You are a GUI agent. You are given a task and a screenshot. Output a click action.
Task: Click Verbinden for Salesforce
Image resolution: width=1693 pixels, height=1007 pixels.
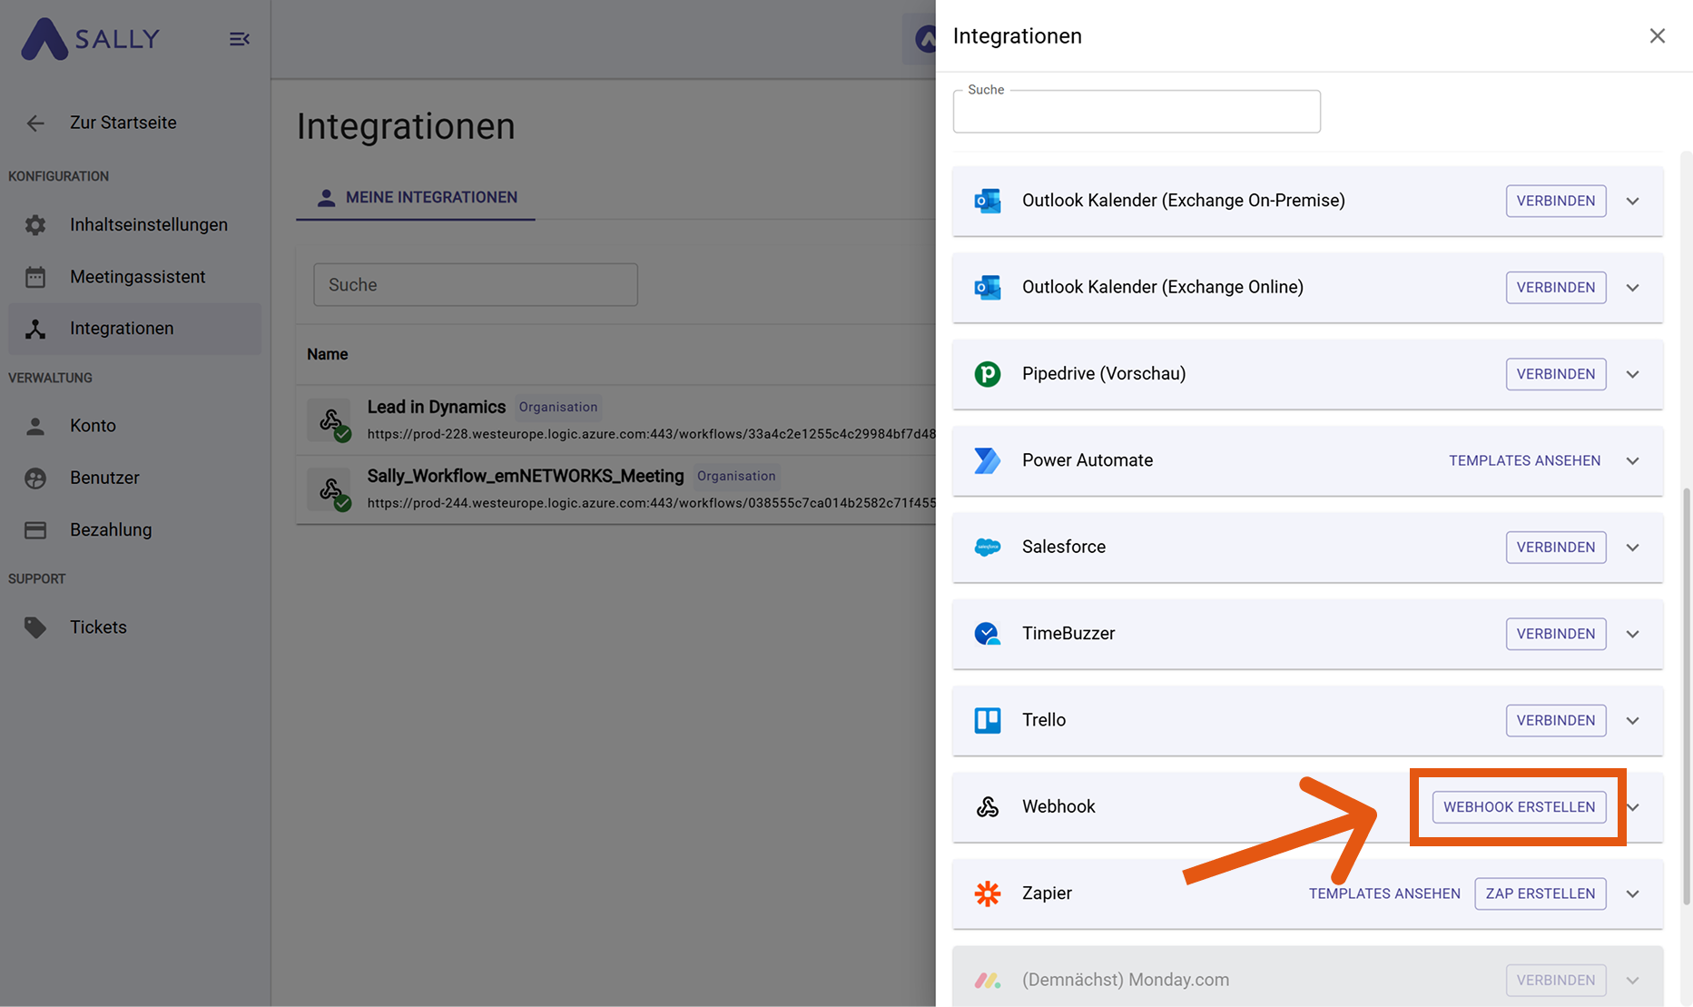(x=1556, y=548)
